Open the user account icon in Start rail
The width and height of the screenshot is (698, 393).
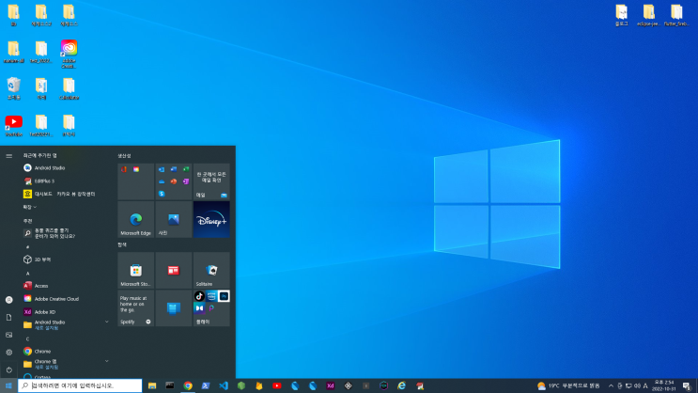tap(8, 300)
